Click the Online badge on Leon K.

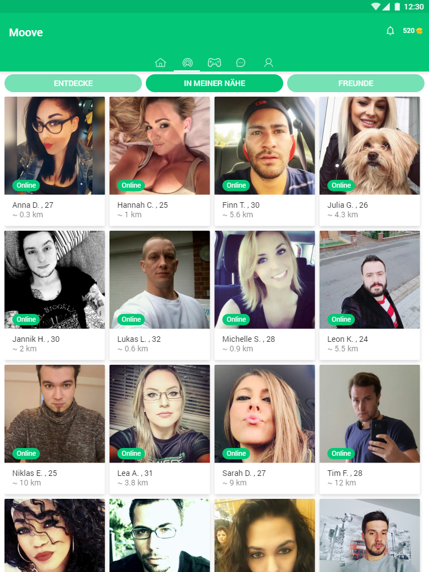click(341, 319)
